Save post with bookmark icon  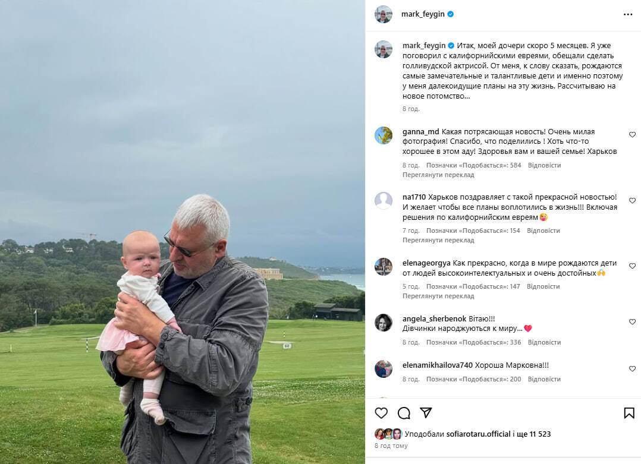click(629, 413)
